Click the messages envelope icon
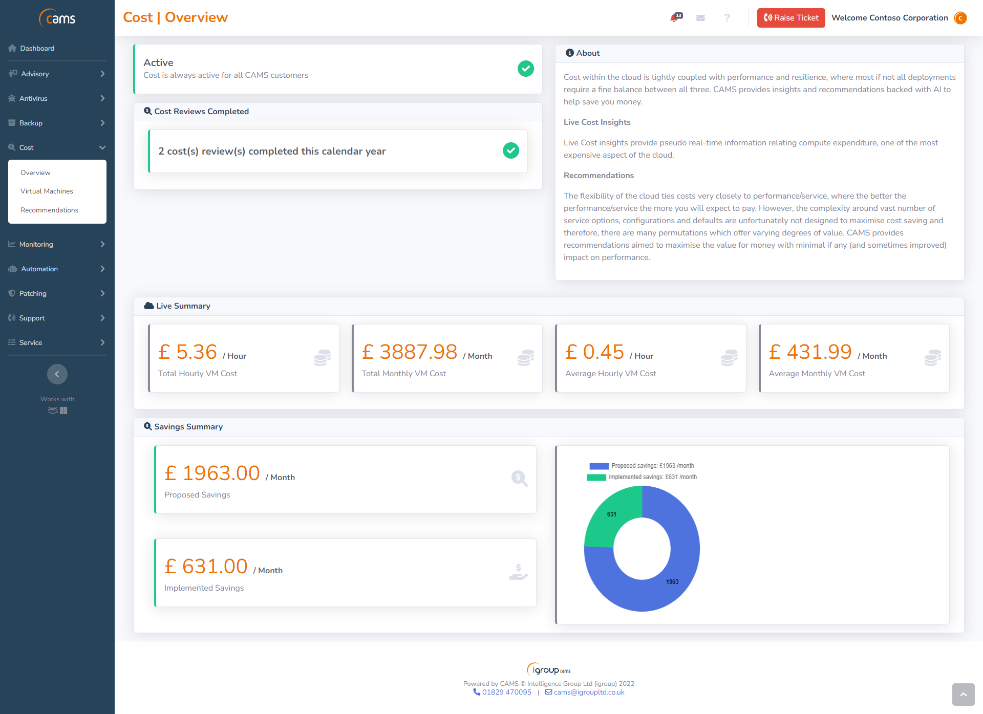 700,18
